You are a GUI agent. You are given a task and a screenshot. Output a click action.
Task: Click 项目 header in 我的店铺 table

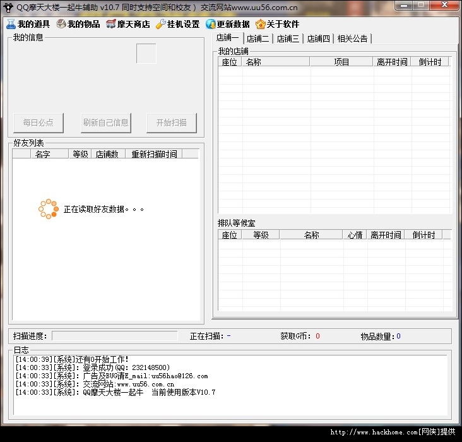(x=341, y=62)
